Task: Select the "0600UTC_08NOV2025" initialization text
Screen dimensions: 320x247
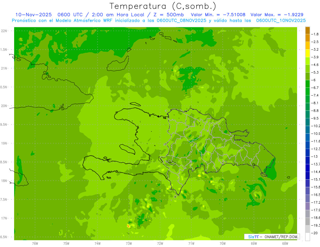Action: tap(181, 21)
